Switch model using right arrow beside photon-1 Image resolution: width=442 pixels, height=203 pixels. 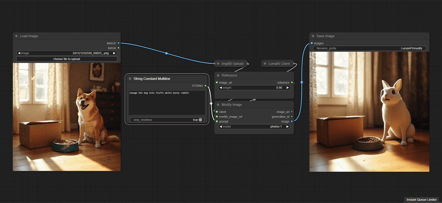287,127
